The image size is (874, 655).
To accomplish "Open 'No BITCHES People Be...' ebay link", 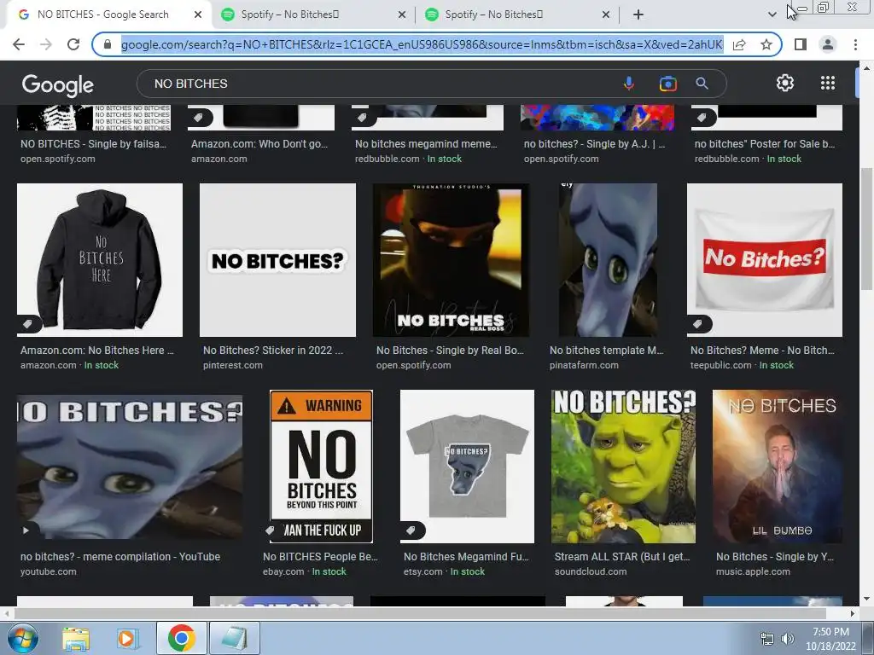I will click(321, 556).
